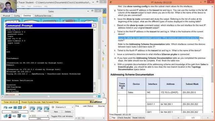
Task: Click the 1/2 page indicator field
Action: click(x=193, y=118)
